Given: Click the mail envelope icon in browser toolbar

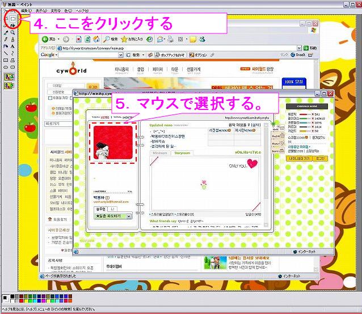Looking at the screenshot, I should (x=160, y=40).
